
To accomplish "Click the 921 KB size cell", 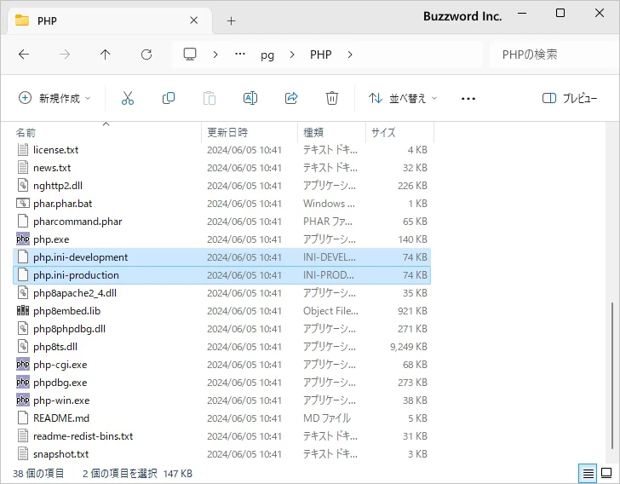I will [412, 311].
